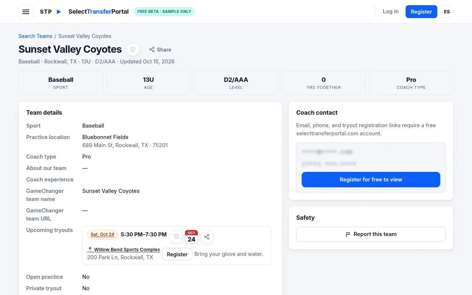Click the Safety heading
Viewport: 472px width, 295px height.
point(305,218)
